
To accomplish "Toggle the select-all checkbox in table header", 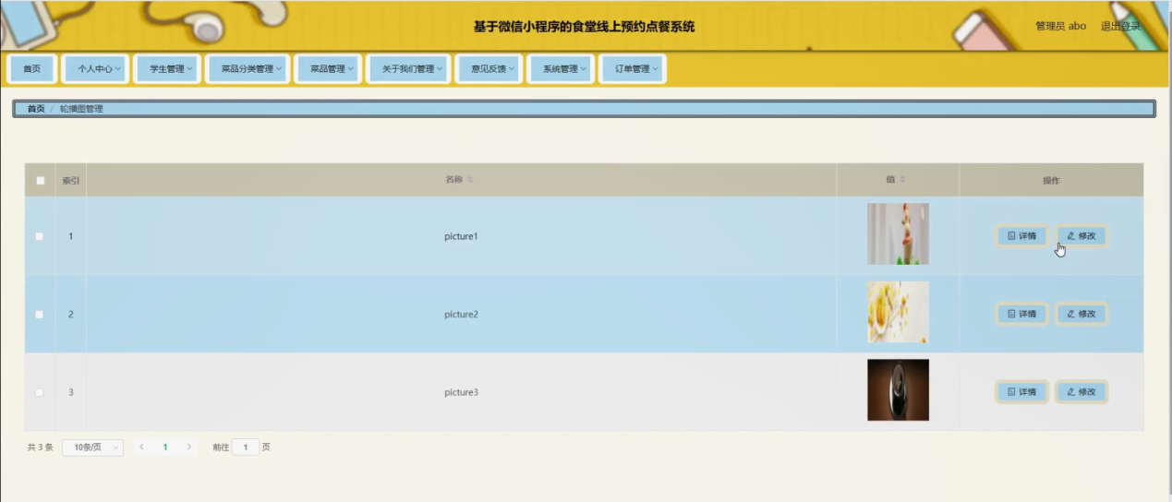I will [40, 181].
